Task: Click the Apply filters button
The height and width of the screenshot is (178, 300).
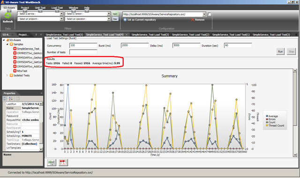Action: [x=115, y=14]
